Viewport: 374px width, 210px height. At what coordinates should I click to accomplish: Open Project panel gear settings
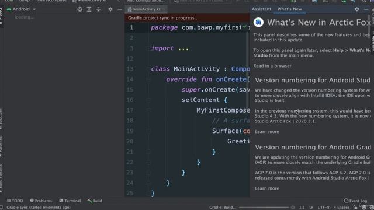pyautogui.click(x=110, y=9)
